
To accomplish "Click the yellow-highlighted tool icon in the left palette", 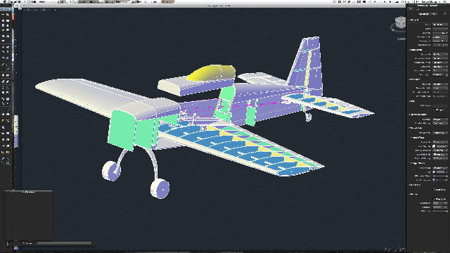I will (x=3, y=121).
